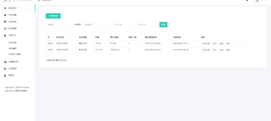Click the Copyright © 2020 footer text
The image size is (271, 121).
(x=17, y=89)
